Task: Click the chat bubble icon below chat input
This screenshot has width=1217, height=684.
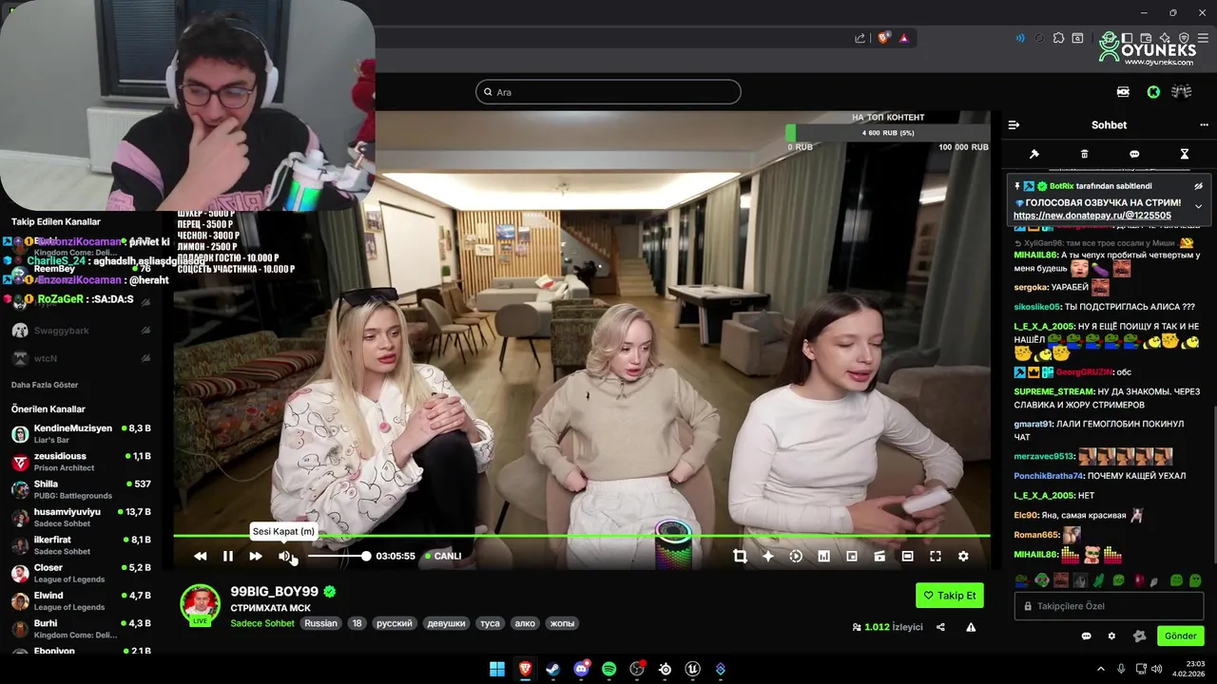Action: (1086, 636)
